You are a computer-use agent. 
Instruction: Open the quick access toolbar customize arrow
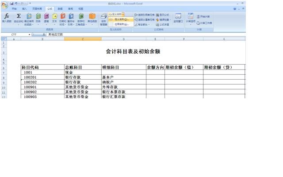[x=30, y=4]
